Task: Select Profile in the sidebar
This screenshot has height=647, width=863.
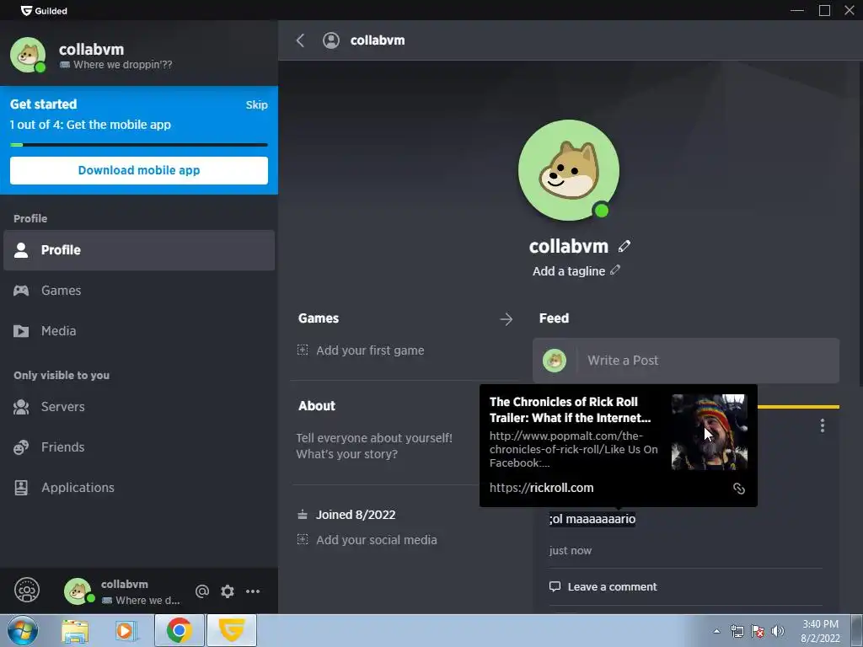Action: pyautogui.click(x=139, y=249)
